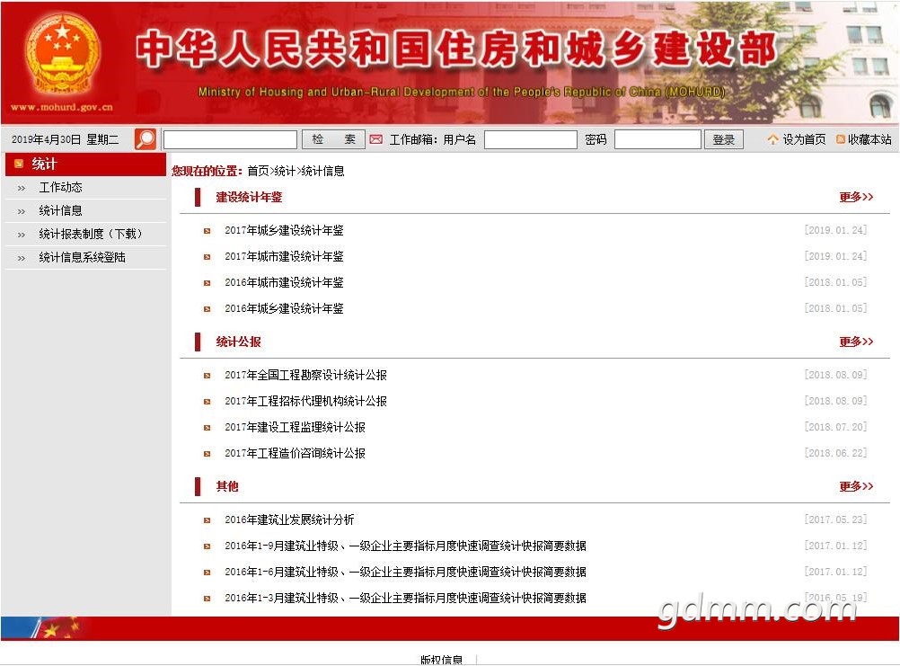The height and width of the screenshot is (666, 900).
Task: Open 2016年城市建设统计年鉴 article
Action: coord(284,282)
